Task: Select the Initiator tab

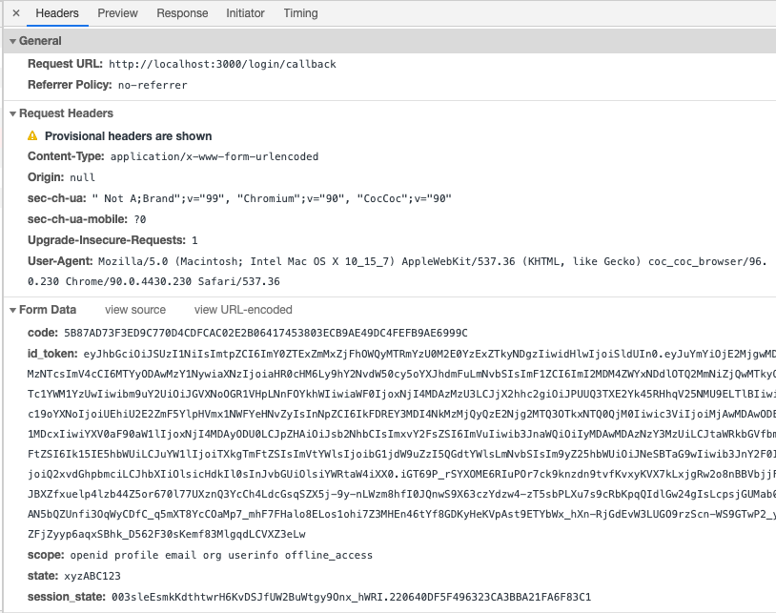Action: tap(245, 13)
